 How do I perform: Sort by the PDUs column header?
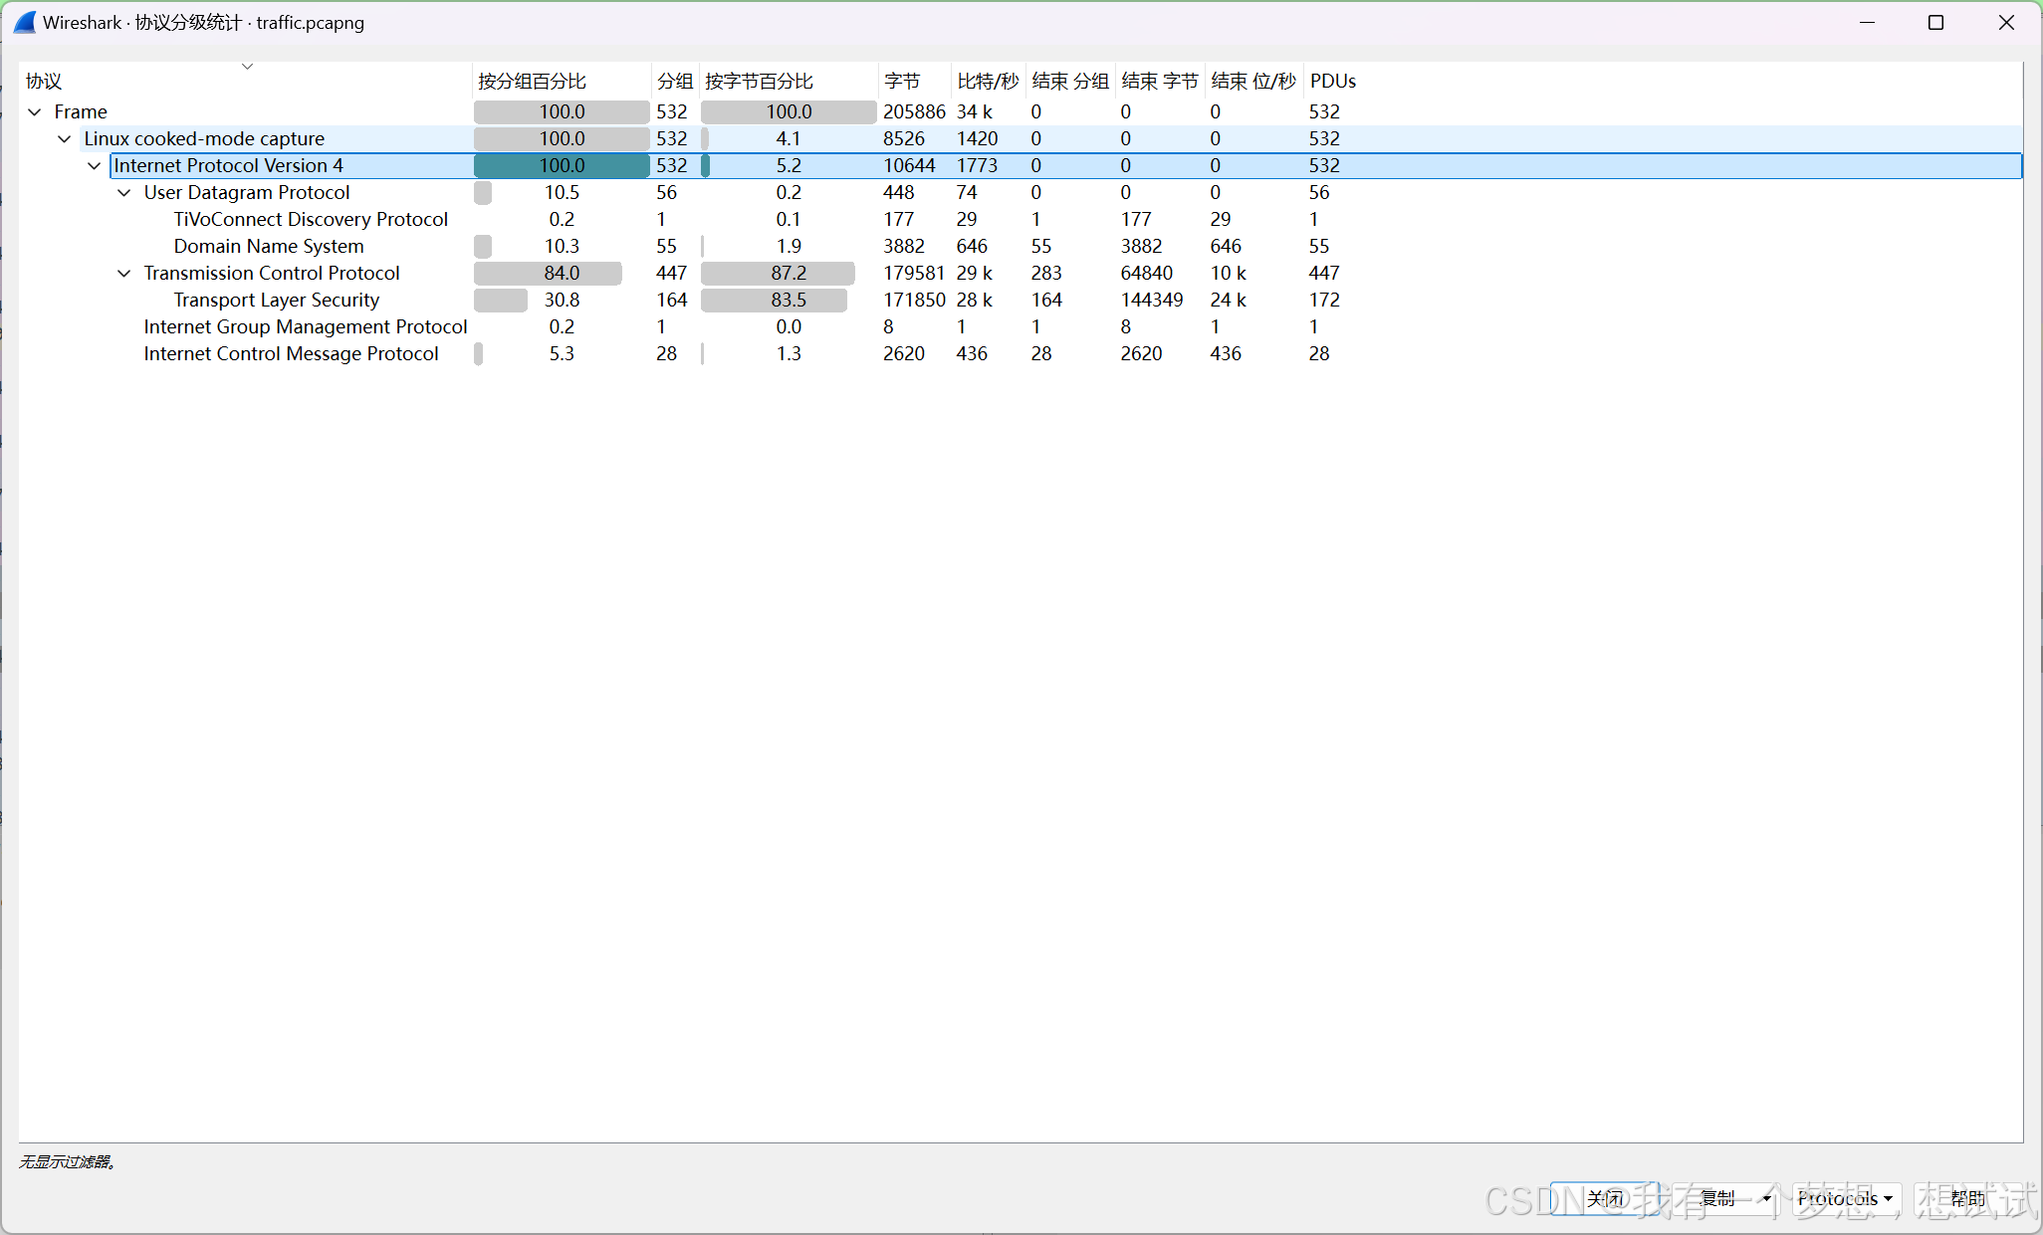(x=1332, y=82)
